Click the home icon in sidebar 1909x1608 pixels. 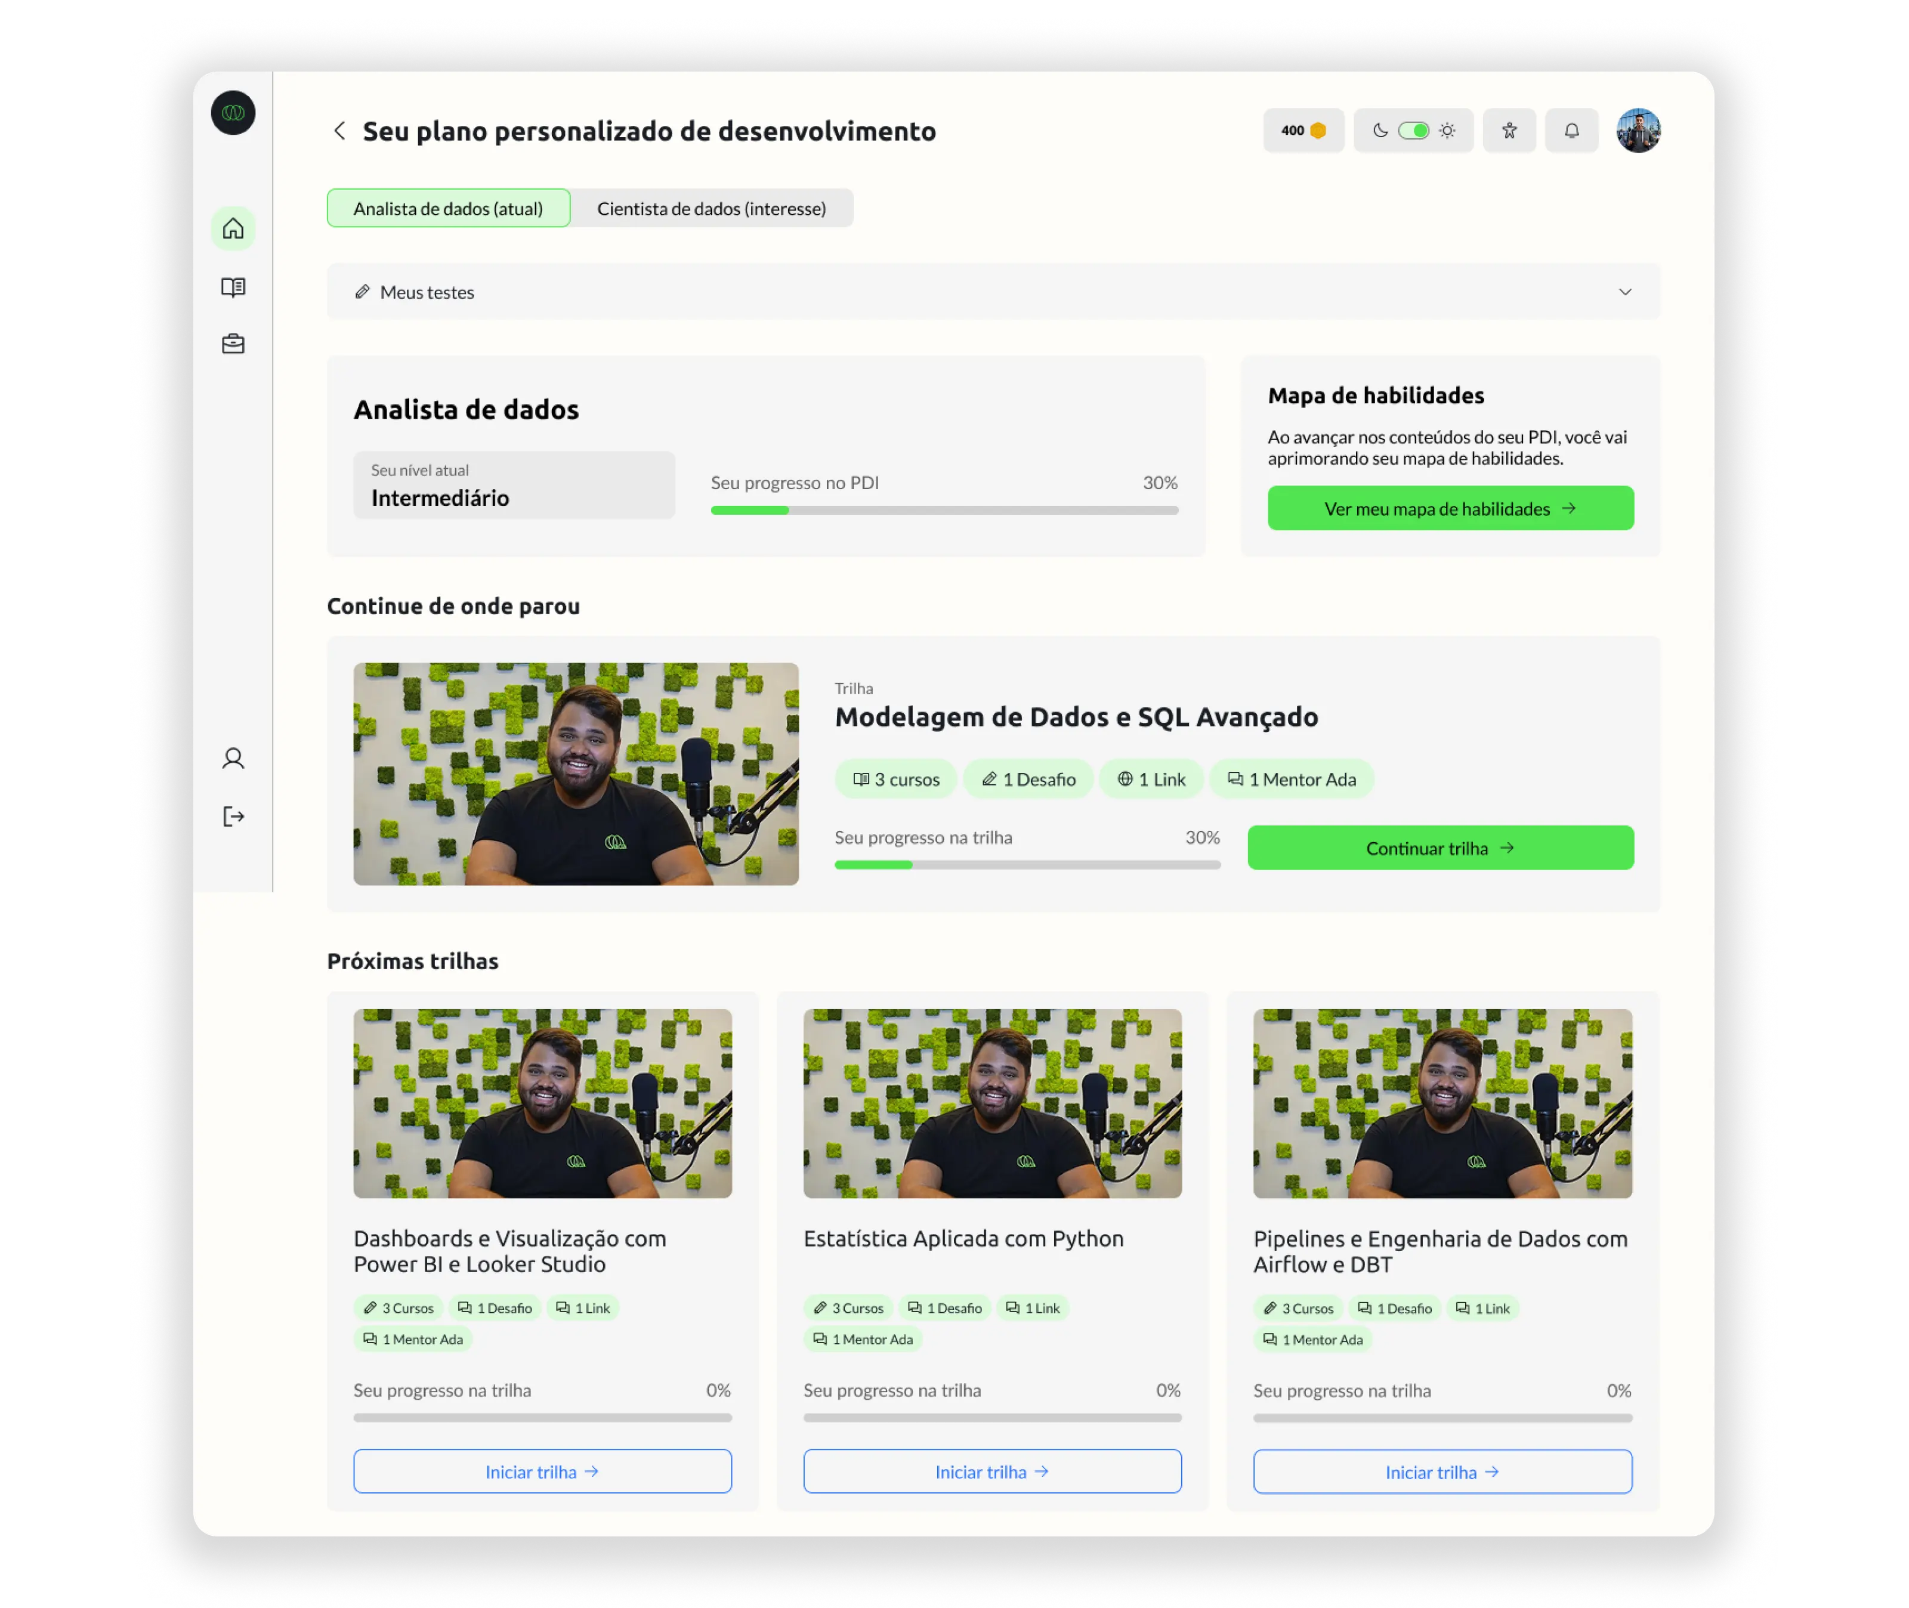[233, 228]
